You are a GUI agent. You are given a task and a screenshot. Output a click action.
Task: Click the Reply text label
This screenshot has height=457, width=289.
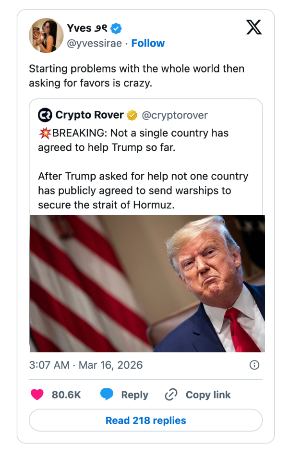[x=134, y=395]
